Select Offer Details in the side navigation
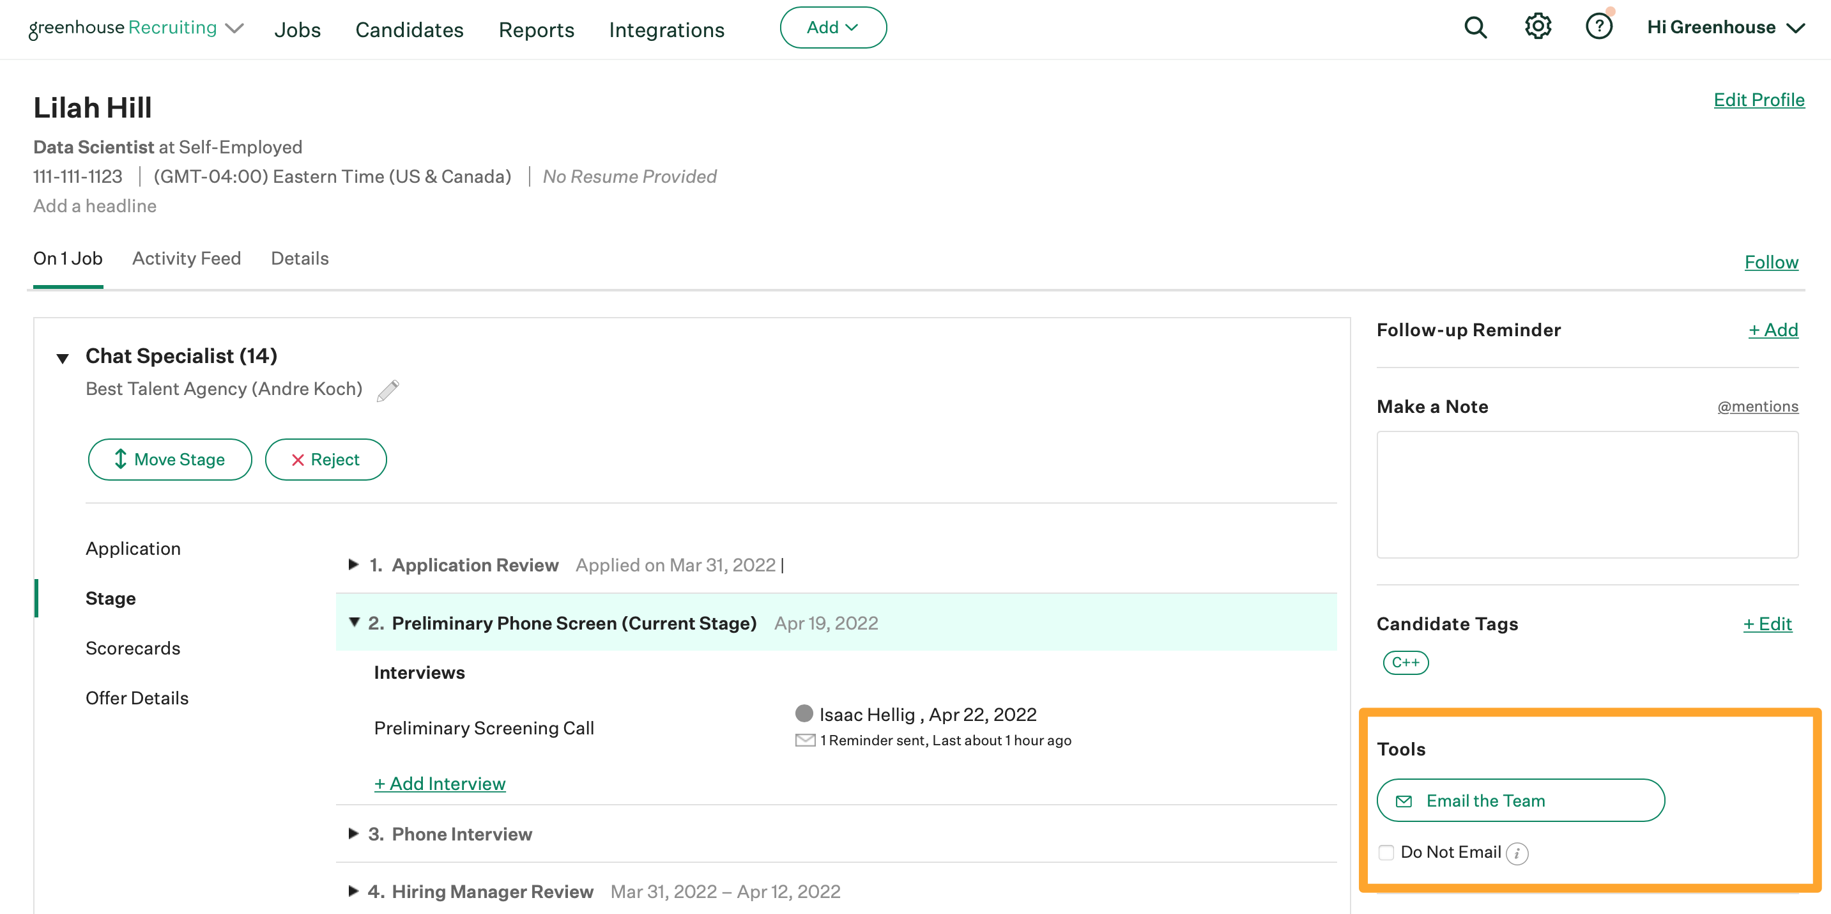 pos(137,698)
